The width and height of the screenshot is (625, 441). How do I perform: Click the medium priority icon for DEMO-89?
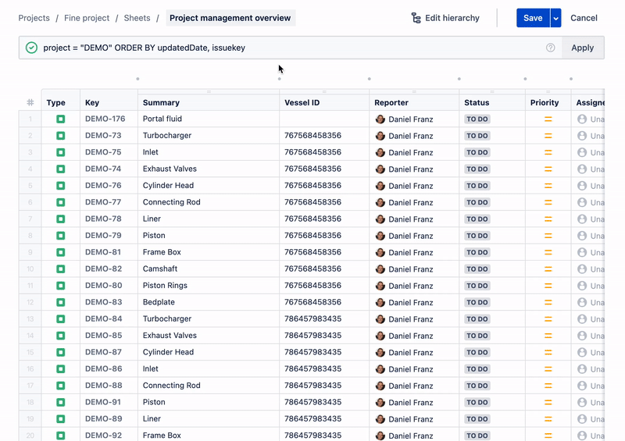pos(548,419)
